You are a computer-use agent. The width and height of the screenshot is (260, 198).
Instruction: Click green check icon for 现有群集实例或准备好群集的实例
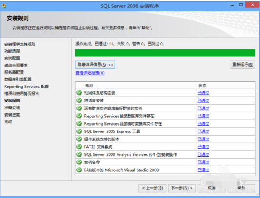pos(79,108)
